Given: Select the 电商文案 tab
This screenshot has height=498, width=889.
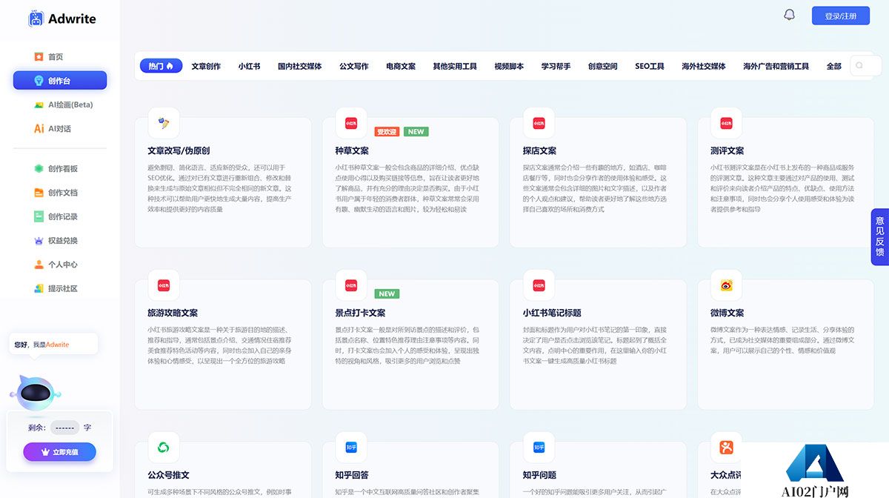Looking at the screenshot, I should [401, 66].
